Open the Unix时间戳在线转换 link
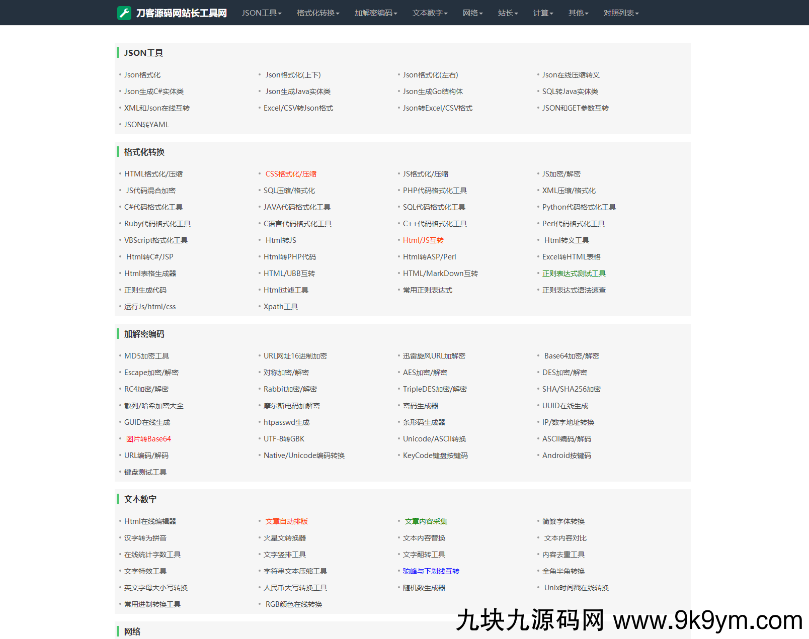 click(x=576, y=588)
